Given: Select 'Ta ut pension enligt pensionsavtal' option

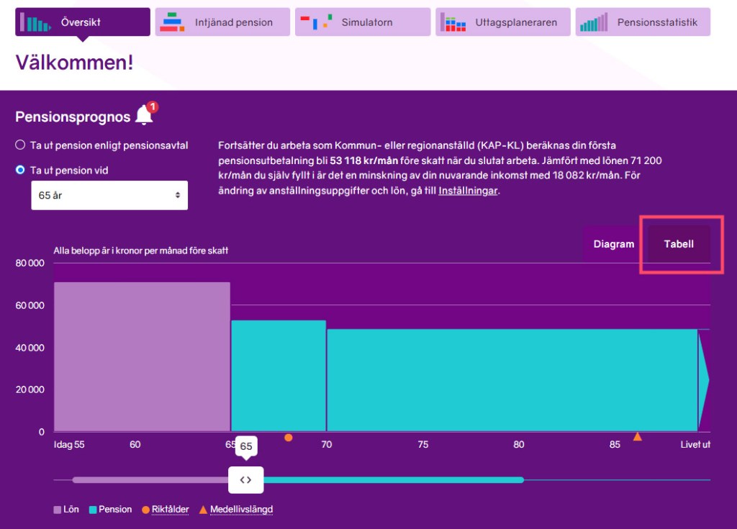Looking at the screenshot, I should [x=20, y=145].
